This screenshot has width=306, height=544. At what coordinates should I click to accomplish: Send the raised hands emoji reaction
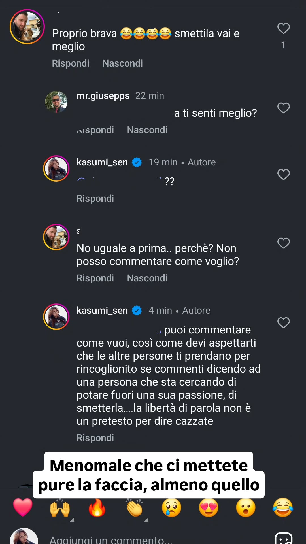(60, 508)
